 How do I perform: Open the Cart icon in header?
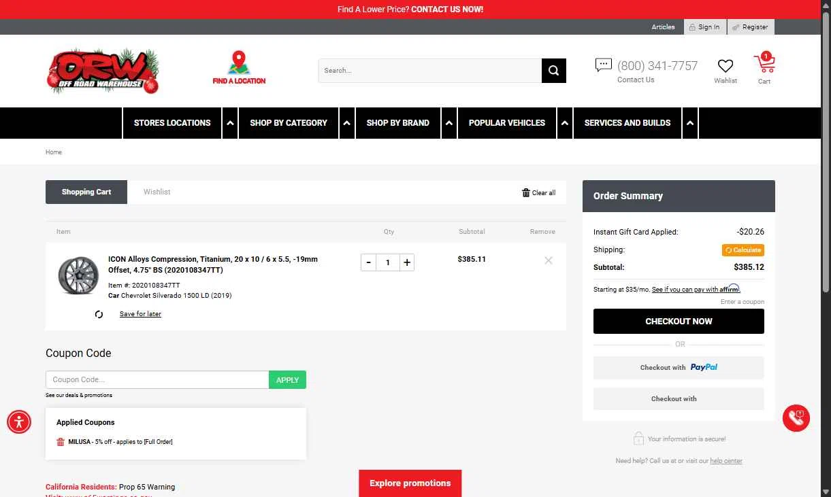click(x=764, y=63)
